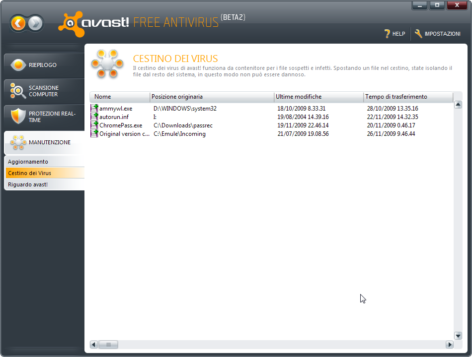Click the 21/07/2009 19.08.56 date cell

point(303,134)
